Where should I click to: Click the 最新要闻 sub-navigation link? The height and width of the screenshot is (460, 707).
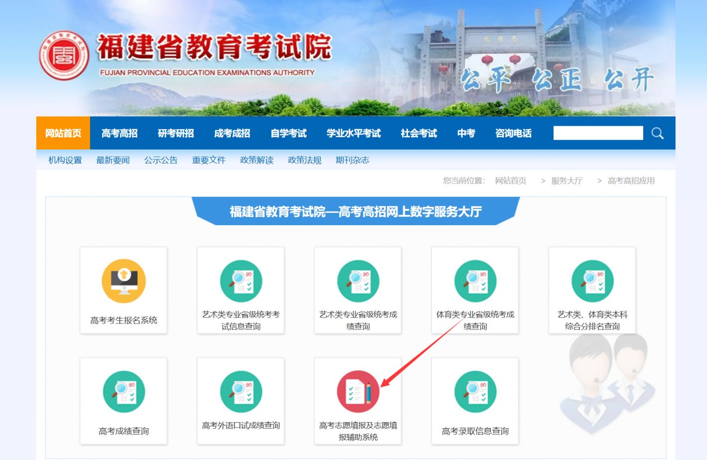113,160
